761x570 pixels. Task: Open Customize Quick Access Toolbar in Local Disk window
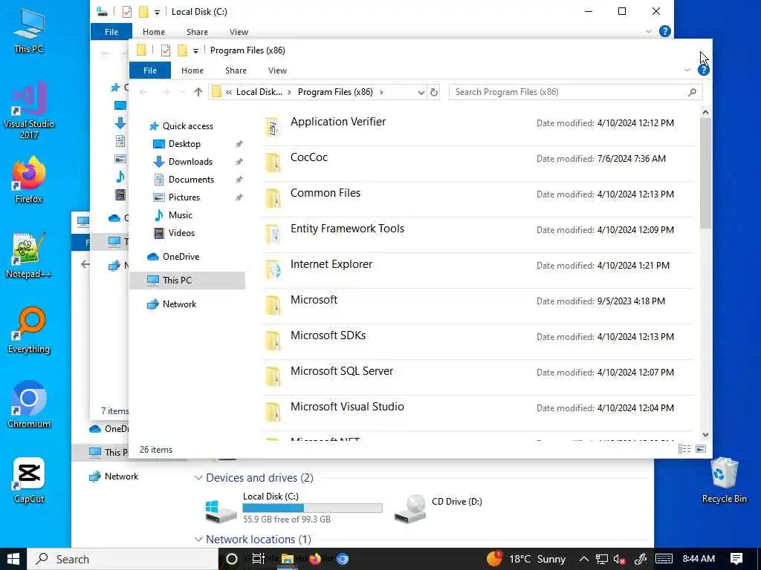(157, 12)
